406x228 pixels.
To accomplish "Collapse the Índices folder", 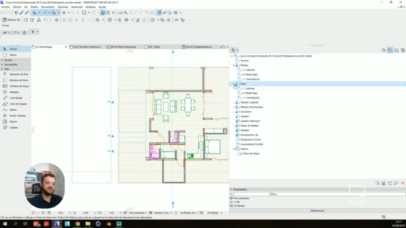I will pyautogui.click(x=234, y=149).
